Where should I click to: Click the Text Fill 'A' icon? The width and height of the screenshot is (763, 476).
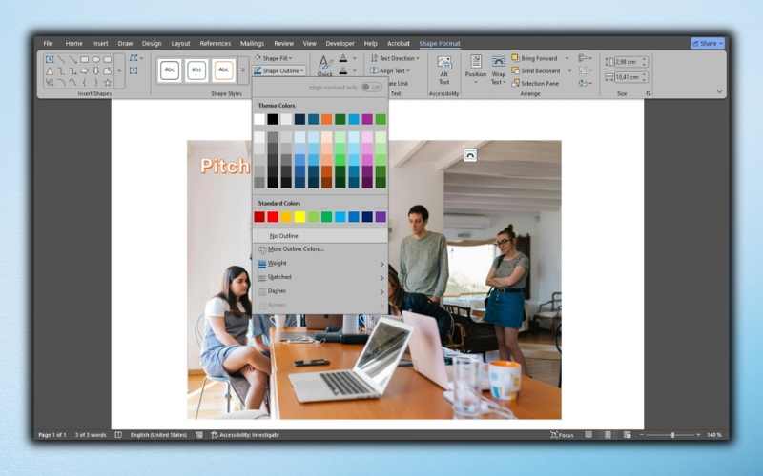343,58
